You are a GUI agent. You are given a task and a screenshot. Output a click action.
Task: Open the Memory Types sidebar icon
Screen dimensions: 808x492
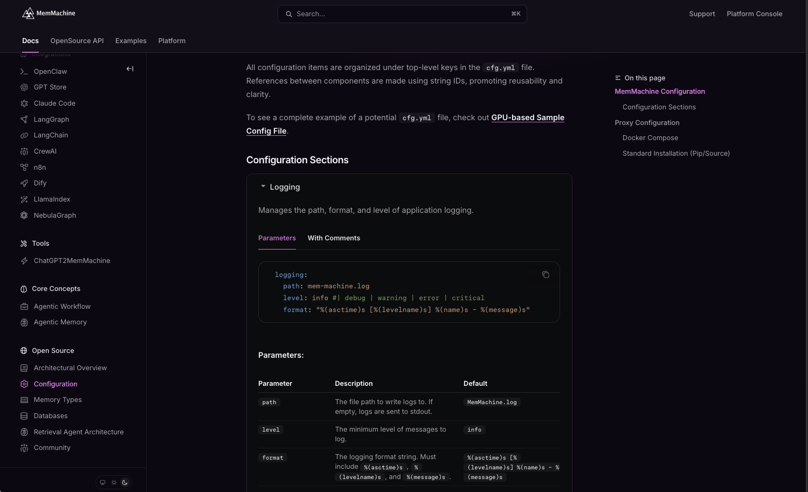pos(24,400)
